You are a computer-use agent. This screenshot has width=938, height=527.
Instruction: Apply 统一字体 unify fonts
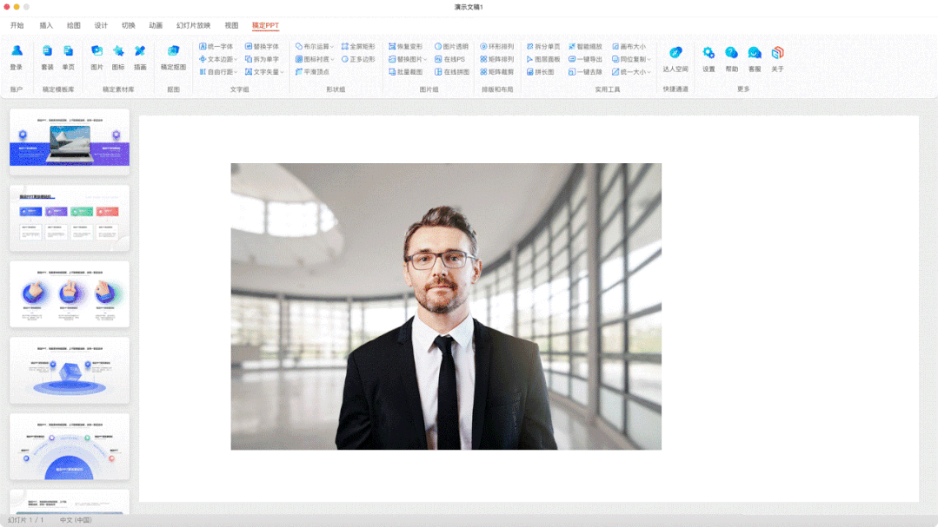coord(216,47)
